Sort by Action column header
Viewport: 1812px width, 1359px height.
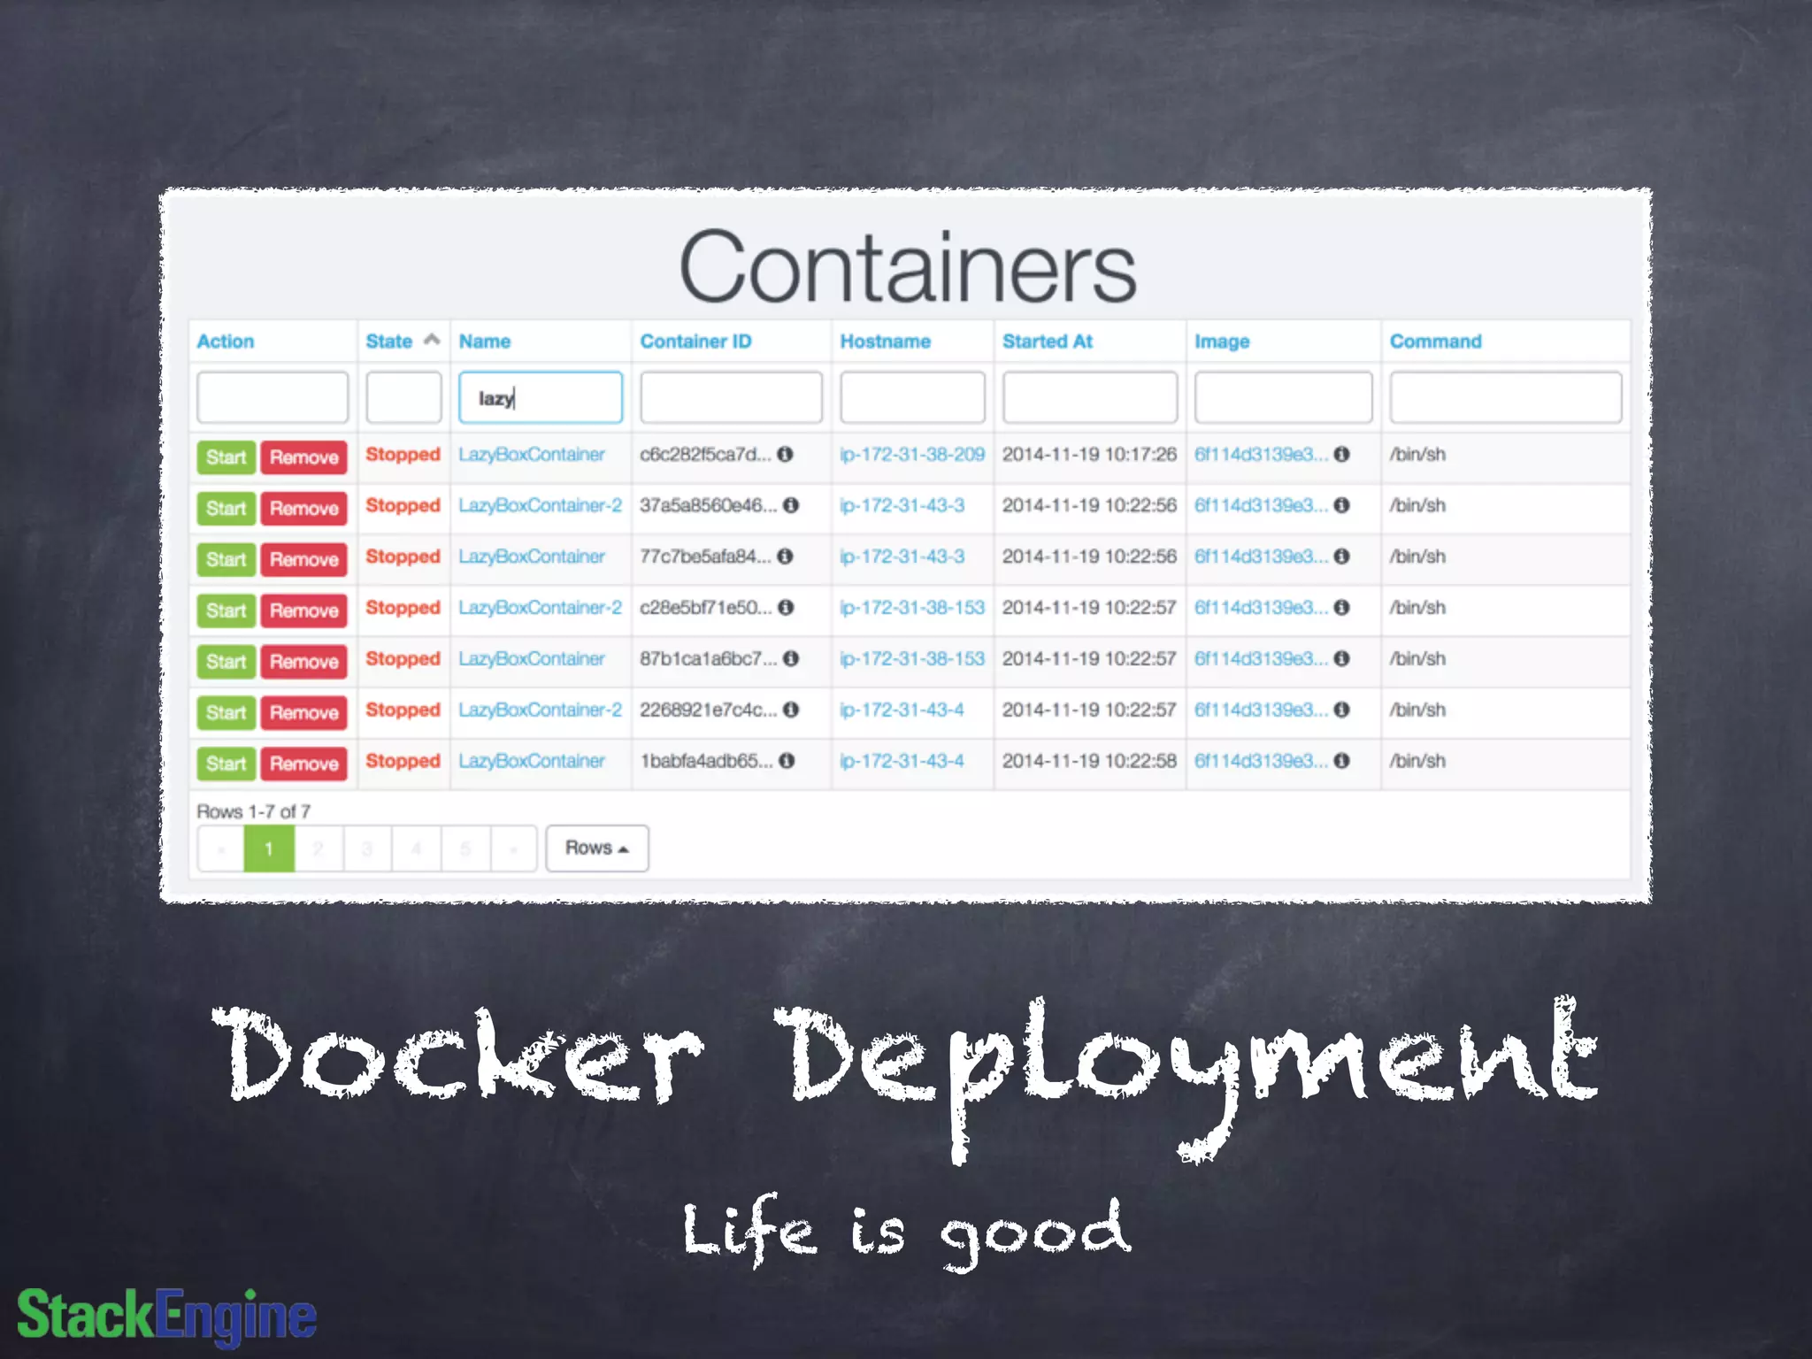pyautogui.click(x=226, y=342)
